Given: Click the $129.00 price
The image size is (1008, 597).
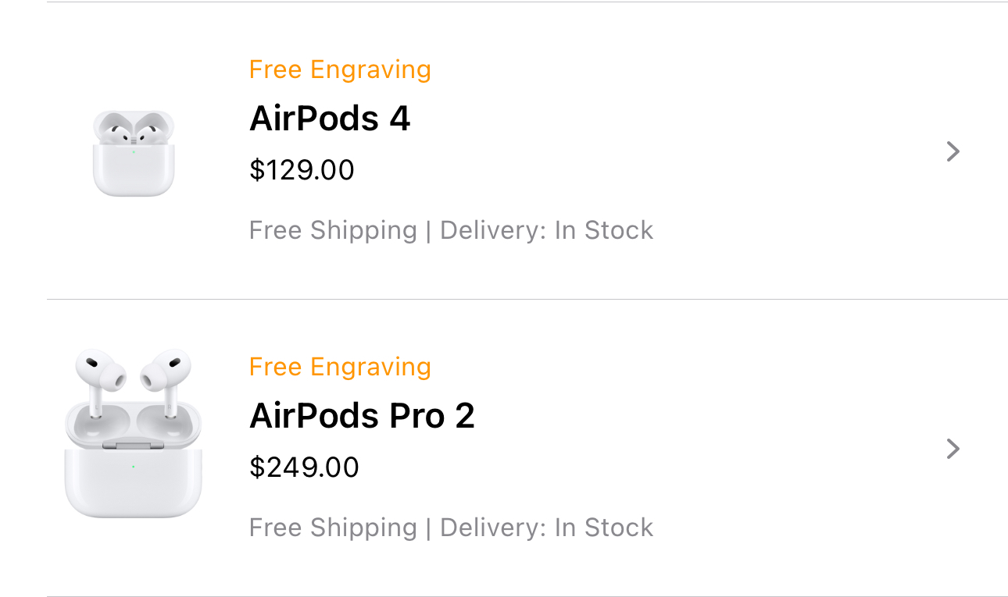Looking at the screenshot, I should (x=302, y=170).
